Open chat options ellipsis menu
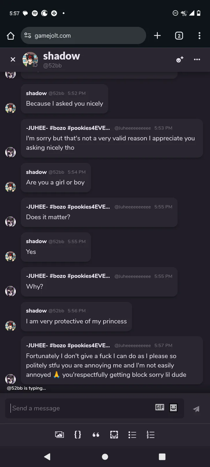 pyautogui.click(x=197, y=60)
